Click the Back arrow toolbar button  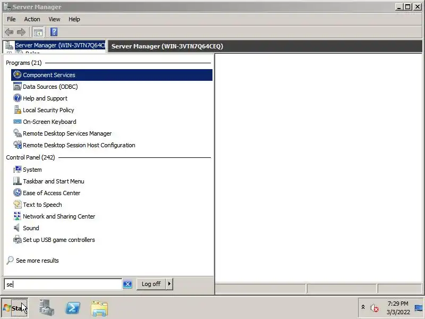9,32
